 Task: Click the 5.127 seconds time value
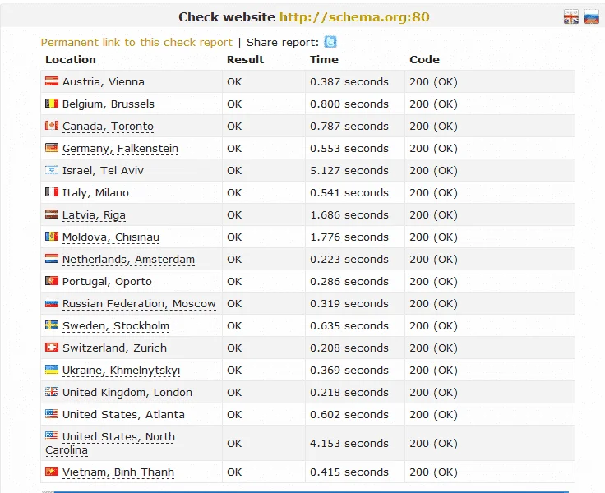349,171
